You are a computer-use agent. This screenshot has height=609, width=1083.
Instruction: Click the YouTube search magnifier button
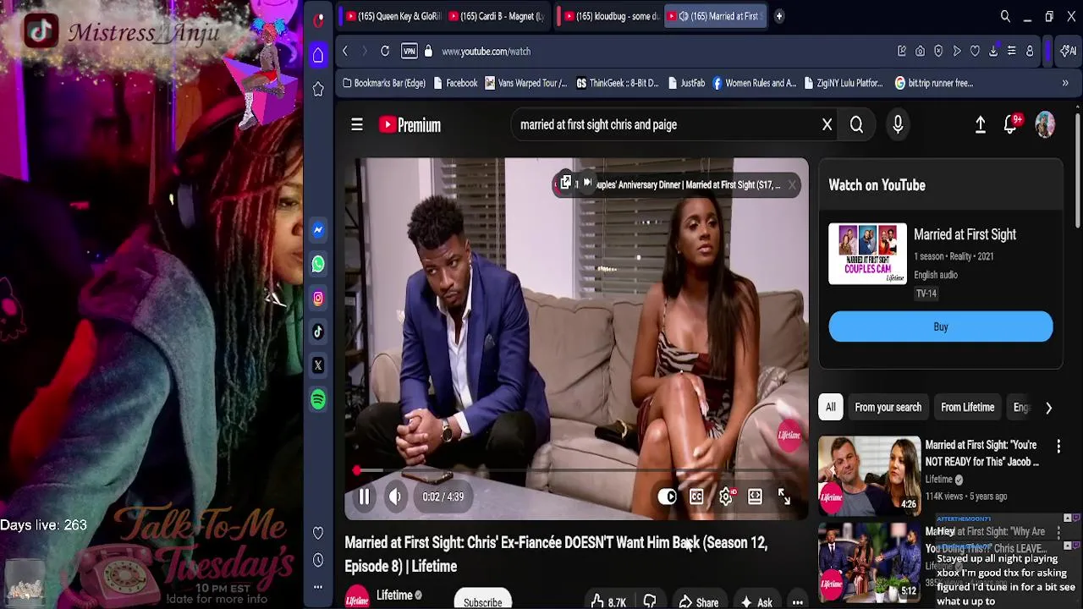pyautogui.click(x=856, y=125)
